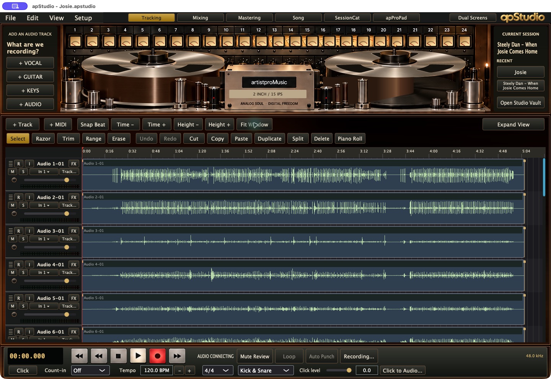Adjust the Click level slider
This screenshot has height=379, width=551.
coord(339,370)
